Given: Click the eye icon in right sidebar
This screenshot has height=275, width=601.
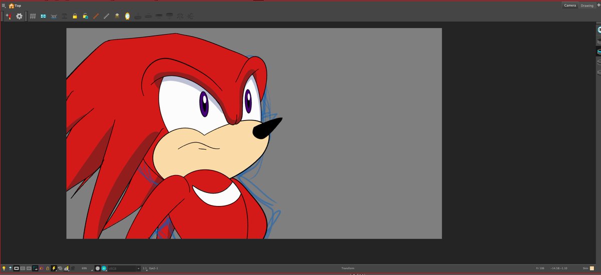Looking at the screenshot, I should click(599, 29).
